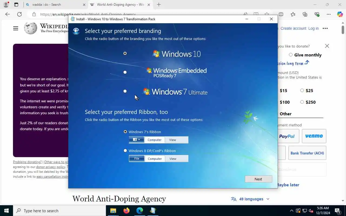Image resolution: width=346 pixels, height=216 pixels.
Task: Click the Windows 7 Ultimate logo
Action: 175,92
